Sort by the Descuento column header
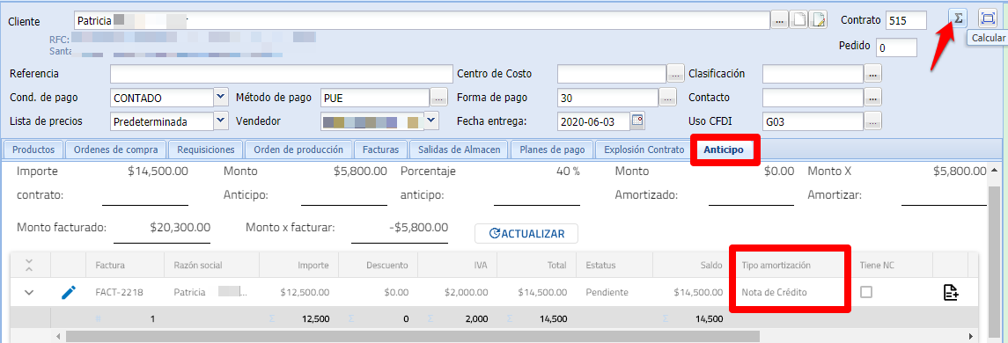Viewport: 1008px width, 343px height. pos(378,265)
